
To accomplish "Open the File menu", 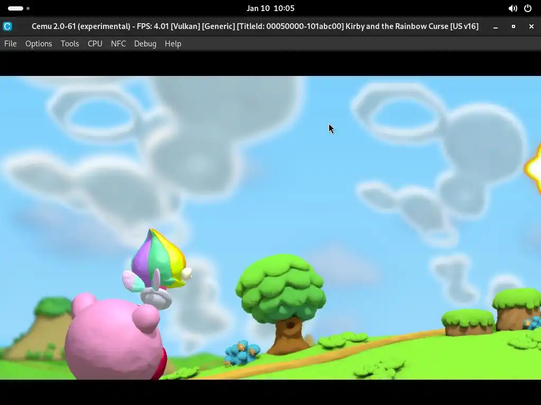I will [11, 44].
